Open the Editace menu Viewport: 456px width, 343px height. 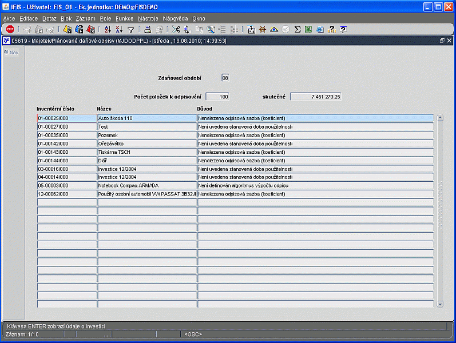click(29, 19)
